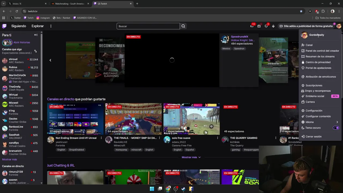Click the Mexico tag
This screenshot has height=193, width=343.
(x=226, y=49)
